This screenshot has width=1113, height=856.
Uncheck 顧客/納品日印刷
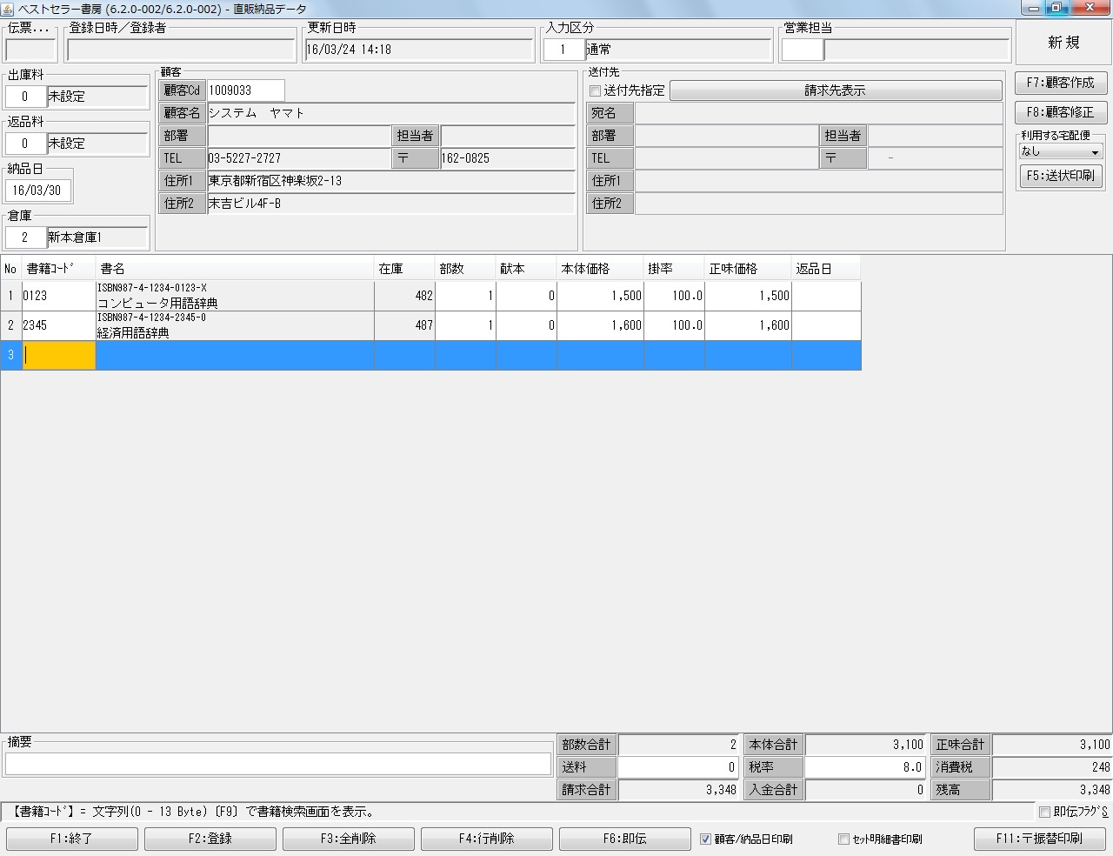pyautogui.click(x=704, y=839)
